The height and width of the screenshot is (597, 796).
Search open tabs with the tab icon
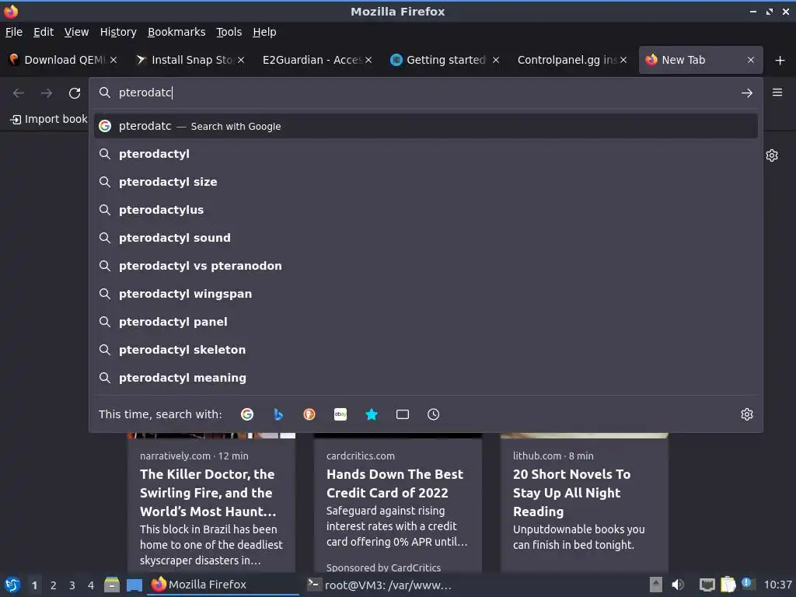coord(403,414)
